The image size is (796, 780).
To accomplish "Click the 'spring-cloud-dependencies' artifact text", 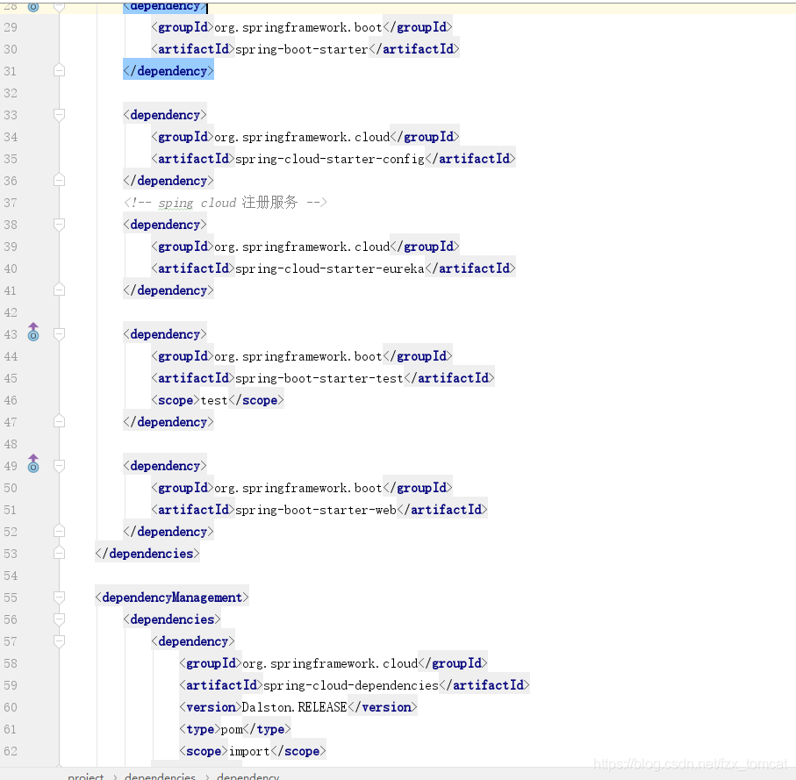I will pos(351,685).
